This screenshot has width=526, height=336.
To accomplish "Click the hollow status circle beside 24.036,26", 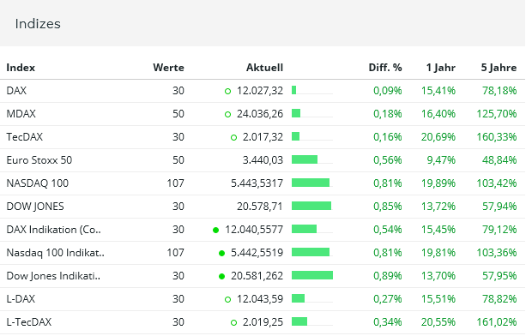I will [227, 115].
